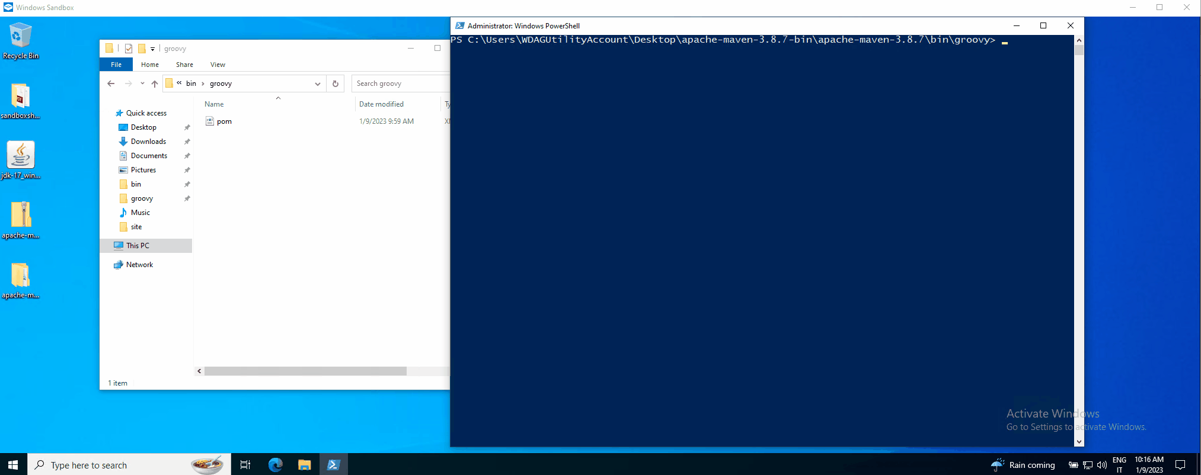Go up one folder level arrow
The height and width of the screenshot is (475, 1201).
tap(155, 84)
